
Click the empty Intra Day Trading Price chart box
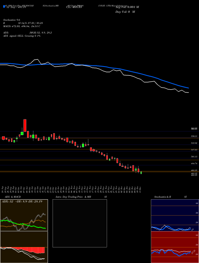tap(80, 223)
